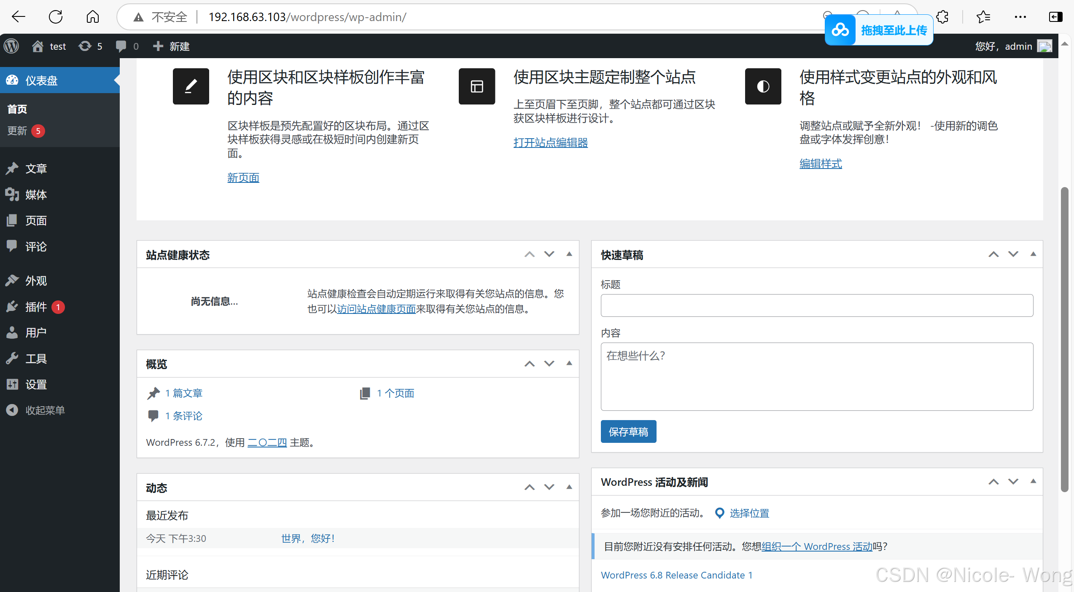Open the 新建 menu in the admin bar
The width and height of the screenshot is (1074, 592).
click(171, 46)
